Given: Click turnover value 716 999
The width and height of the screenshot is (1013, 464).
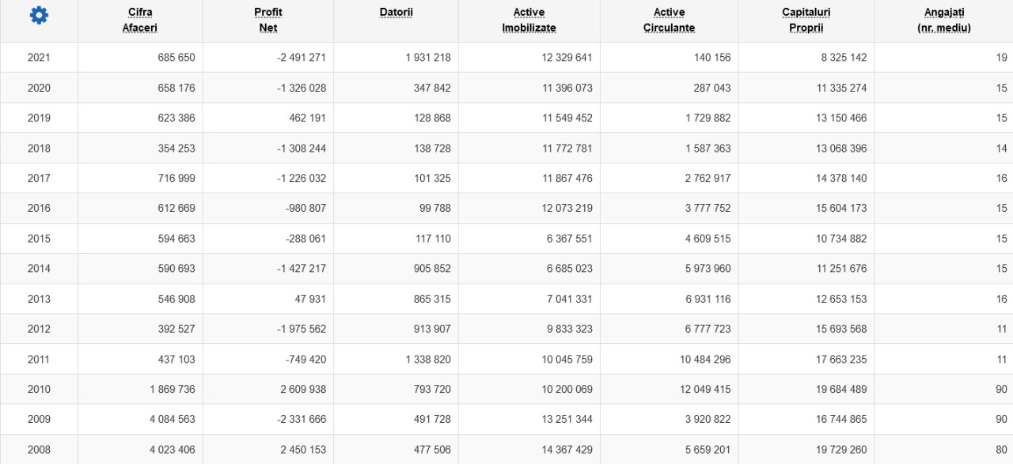Looking at the screenshot, I should 176,178.
